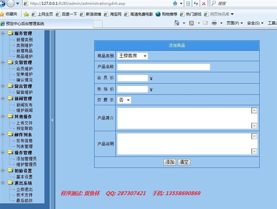The height and width of the screenshot is (209, 277).
Task: Click the 清空 reset button
Action: 184,162
